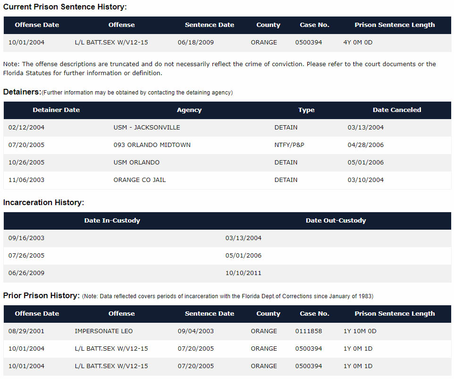This screenshot has height=379, width=454.
Task: Click the Date Canceled column header
Action: pos(396,110)
